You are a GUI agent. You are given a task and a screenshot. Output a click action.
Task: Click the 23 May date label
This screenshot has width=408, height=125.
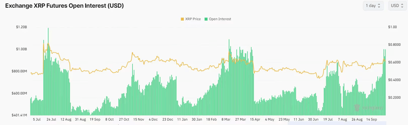284,119
